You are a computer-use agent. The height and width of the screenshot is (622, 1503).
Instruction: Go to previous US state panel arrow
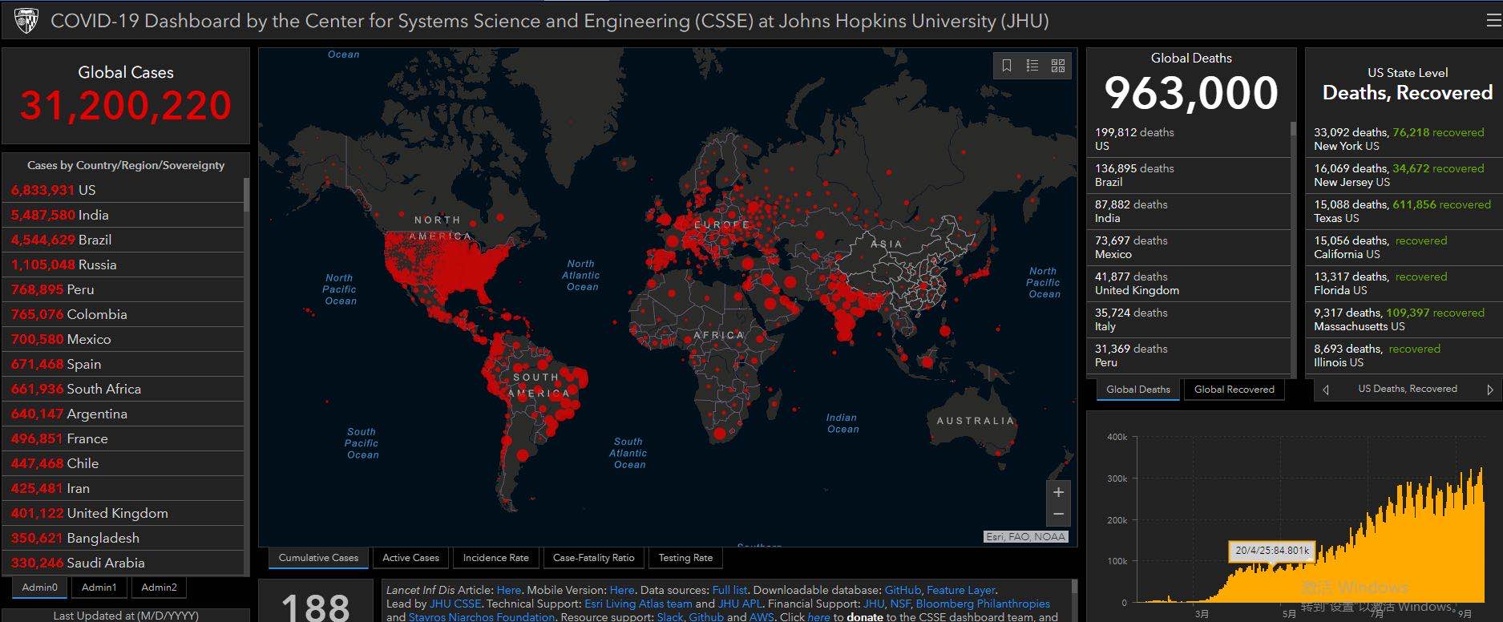1326,390
